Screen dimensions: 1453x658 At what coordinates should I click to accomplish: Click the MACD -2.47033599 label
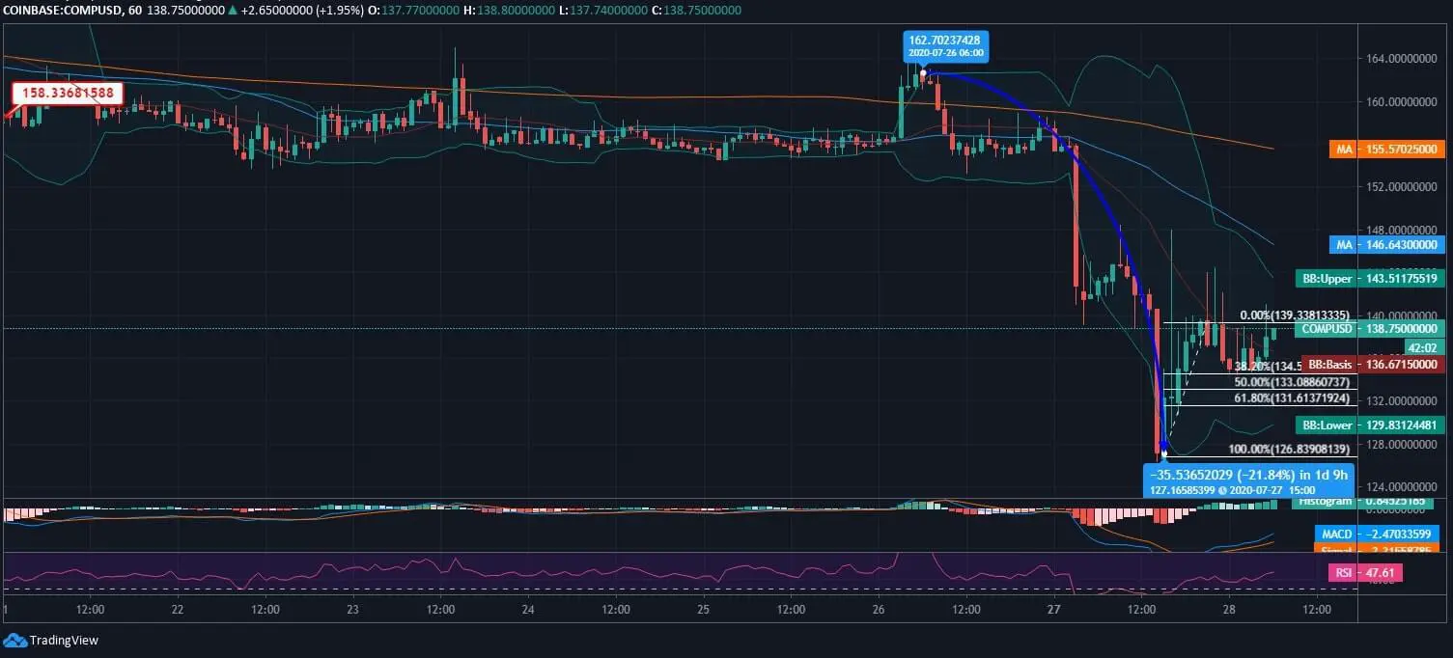[x=1377, y=534]
